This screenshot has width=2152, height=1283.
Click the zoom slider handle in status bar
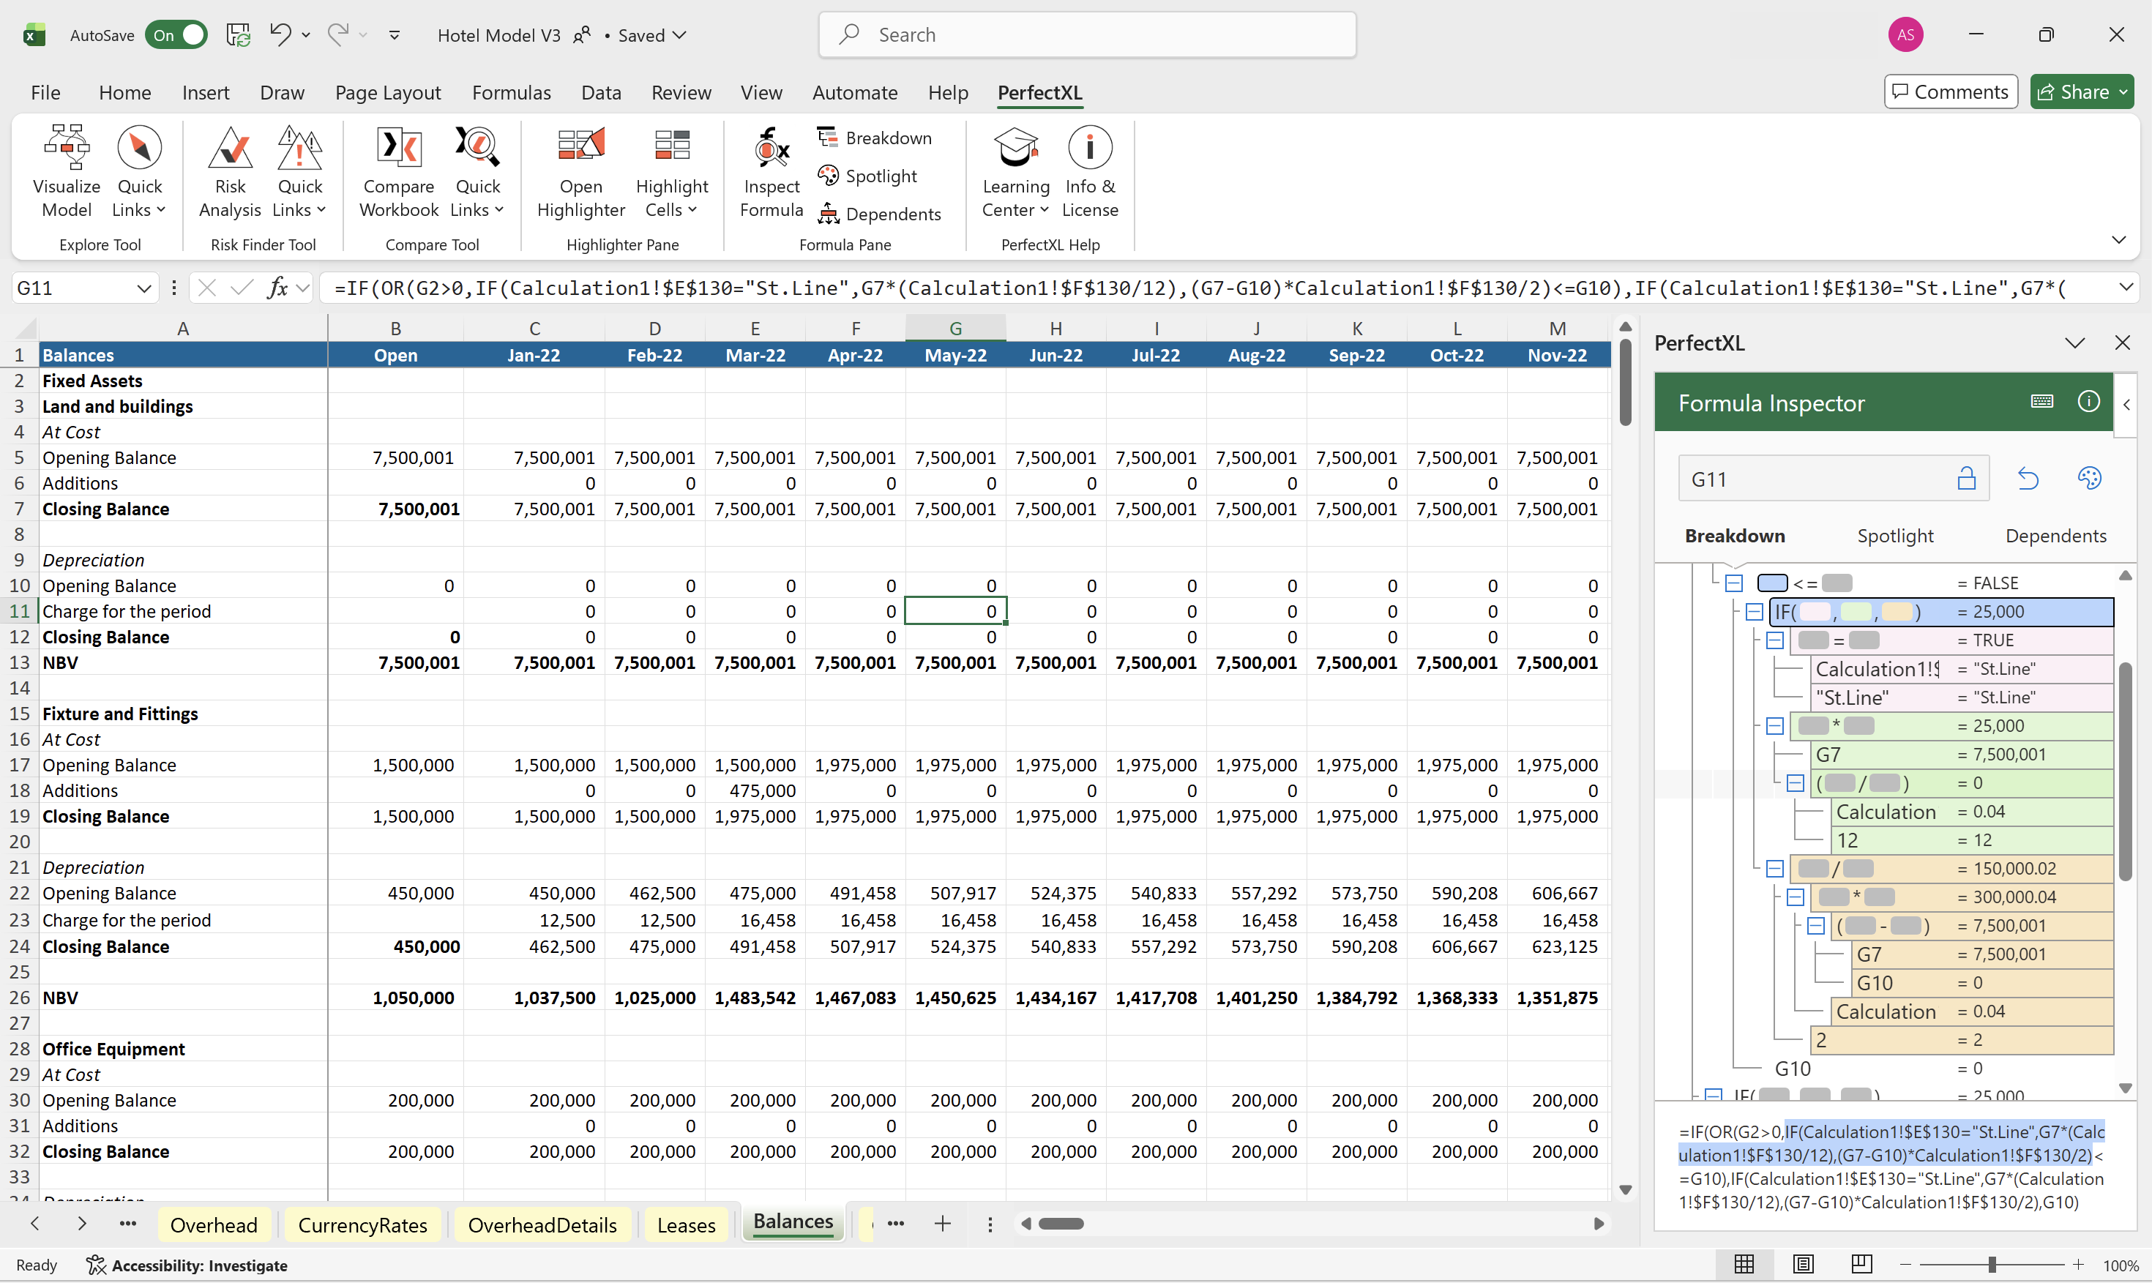point(1991,1265)
